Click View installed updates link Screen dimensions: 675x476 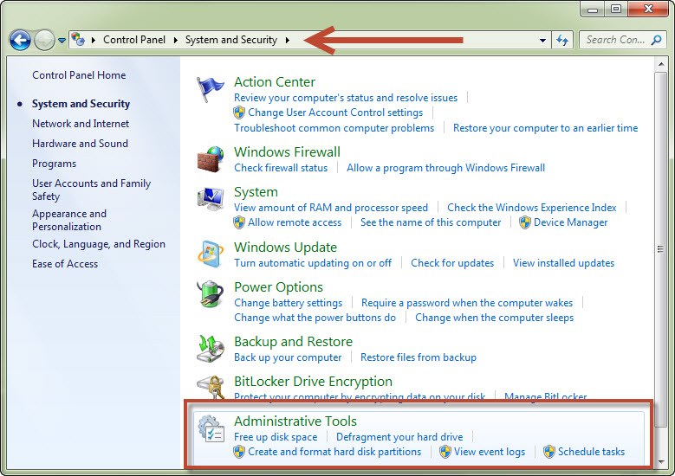[563, 263]
